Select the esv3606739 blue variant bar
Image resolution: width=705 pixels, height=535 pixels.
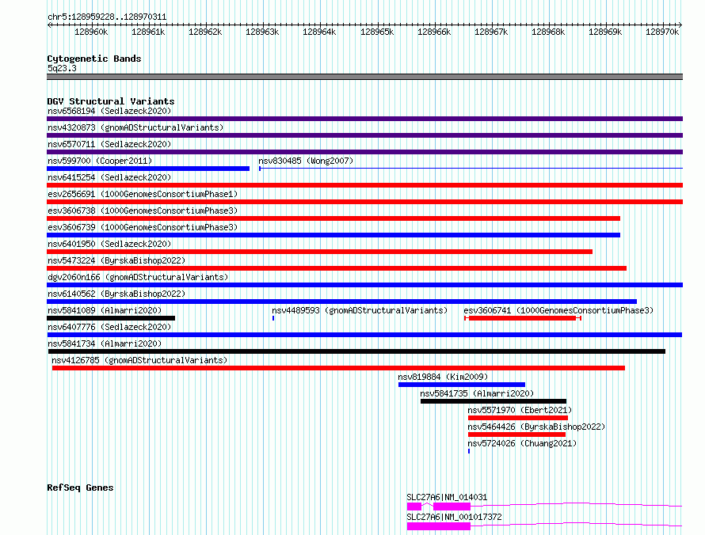(x=333, y=235)
